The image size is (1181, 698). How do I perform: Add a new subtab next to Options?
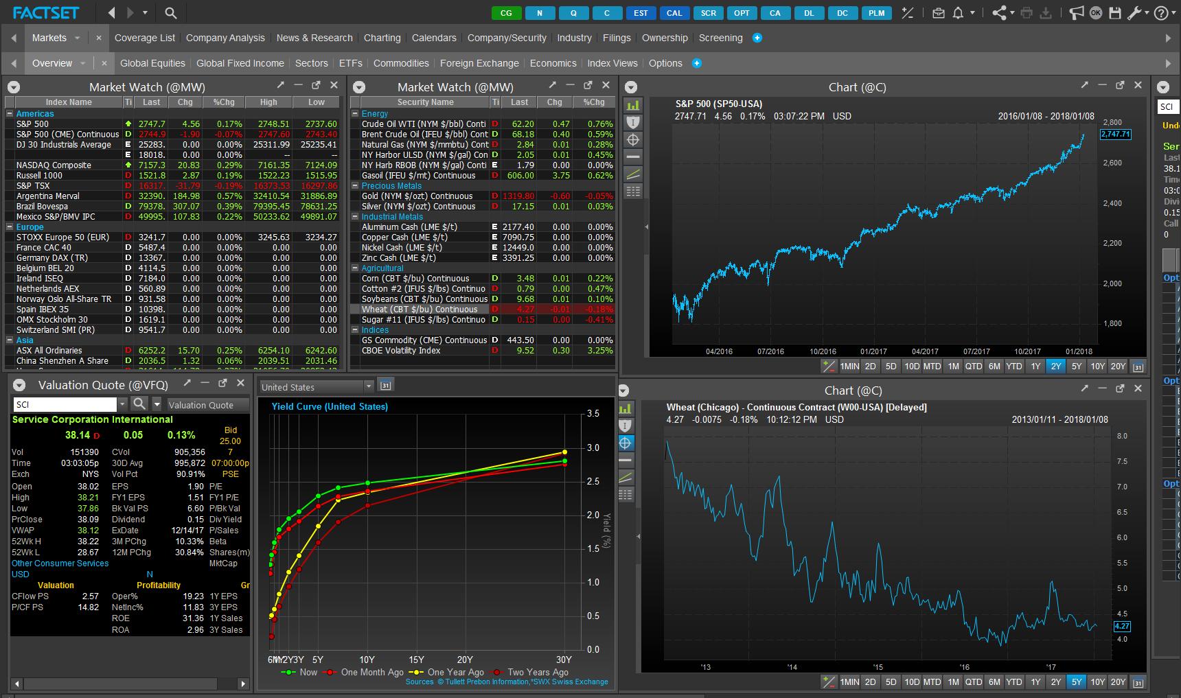pyautogui.click(x=697, y=63)
